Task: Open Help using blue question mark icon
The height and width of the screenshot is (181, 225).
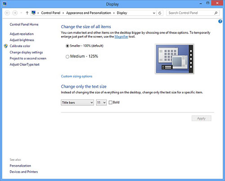Action: click(x=220, y=22)
